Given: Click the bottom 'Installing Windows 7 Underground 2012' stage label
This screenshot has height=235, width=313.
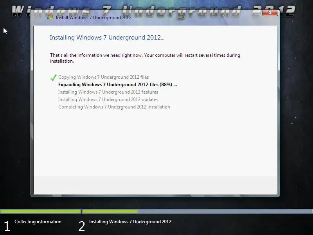Looking at the screenshot, I should click(x=130, y=222).
